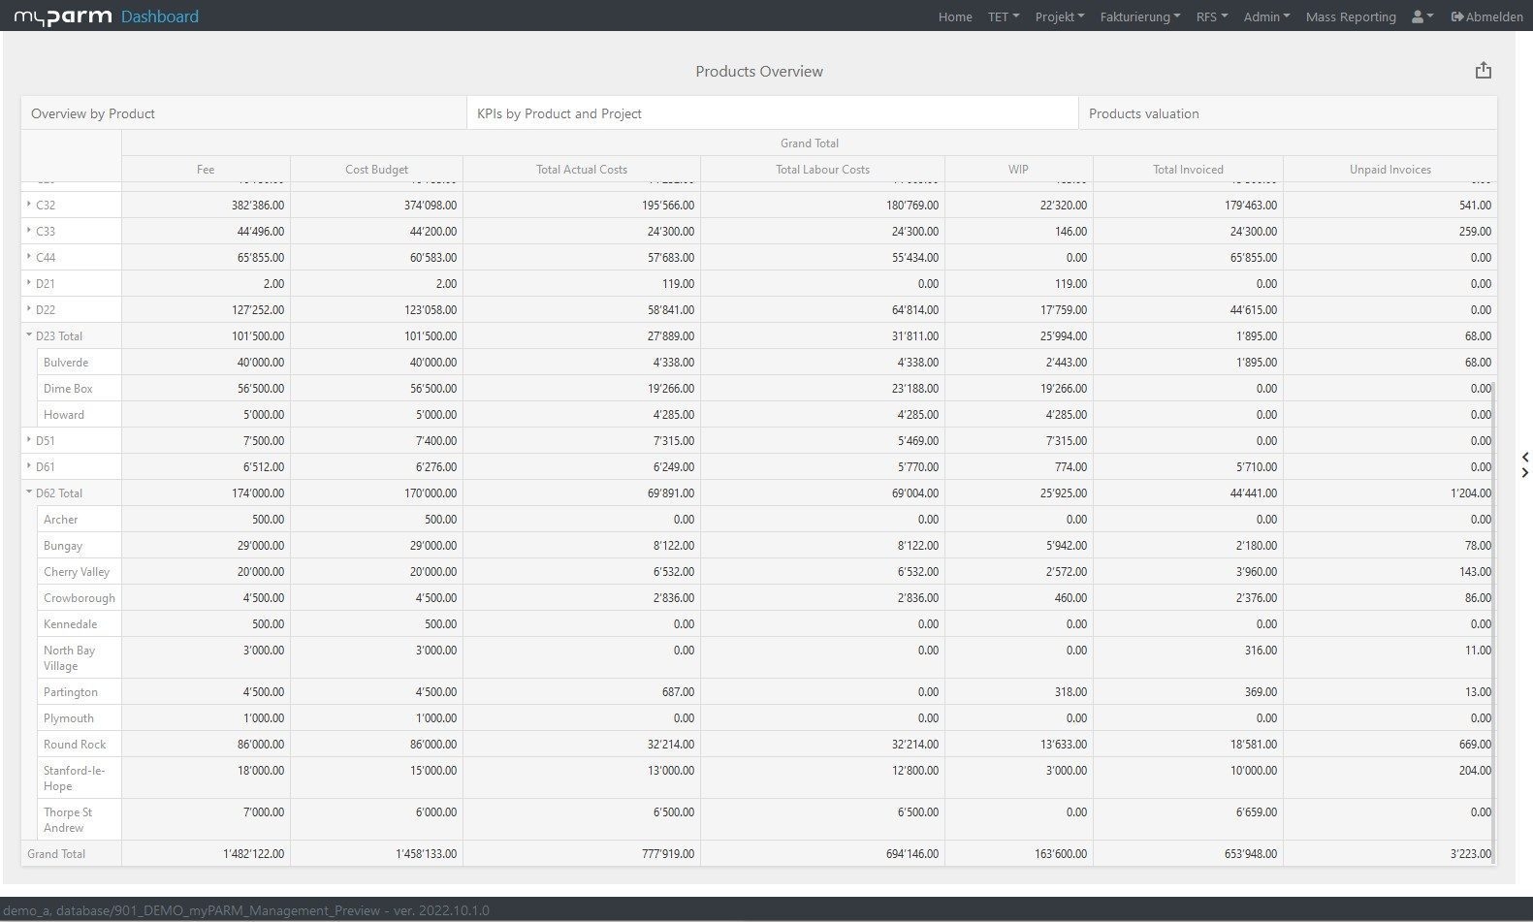Collapse the D62 Total group
This screenshot has height=922, width=1533.
point(29,493)
